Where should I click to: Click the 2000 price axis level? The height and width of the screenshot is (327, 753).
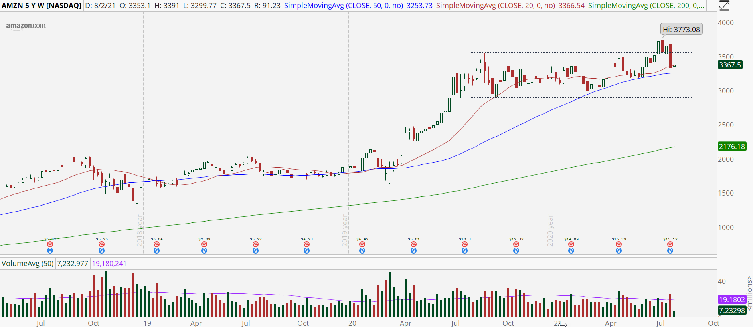725,159
